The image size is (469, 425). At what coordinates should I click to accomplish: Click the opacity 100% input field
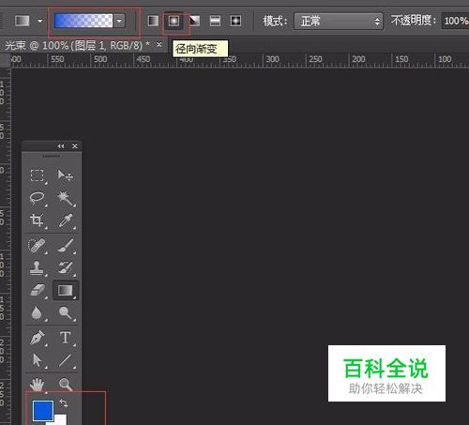456,21
